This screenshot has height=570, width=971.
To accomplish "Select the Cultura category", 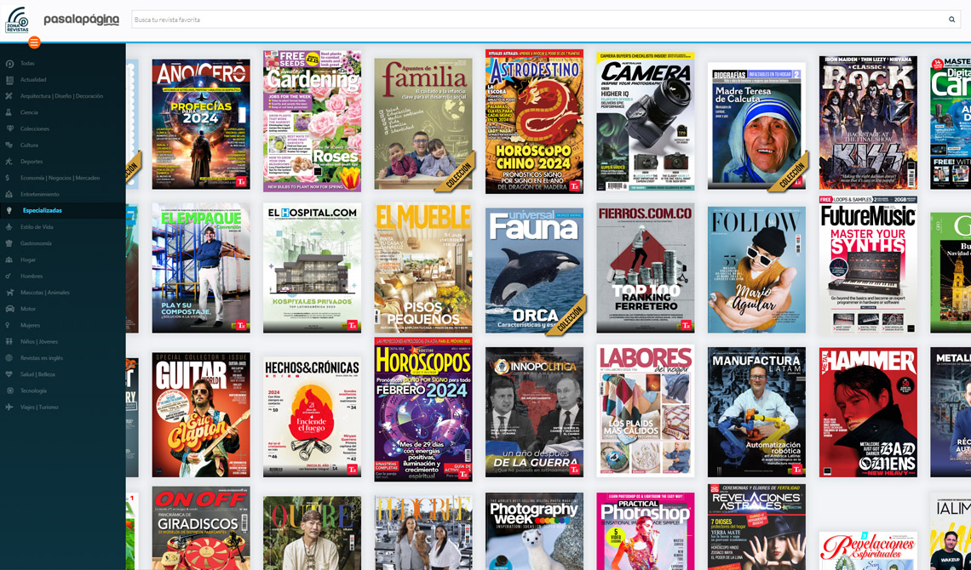I will [x=29, y=145].
